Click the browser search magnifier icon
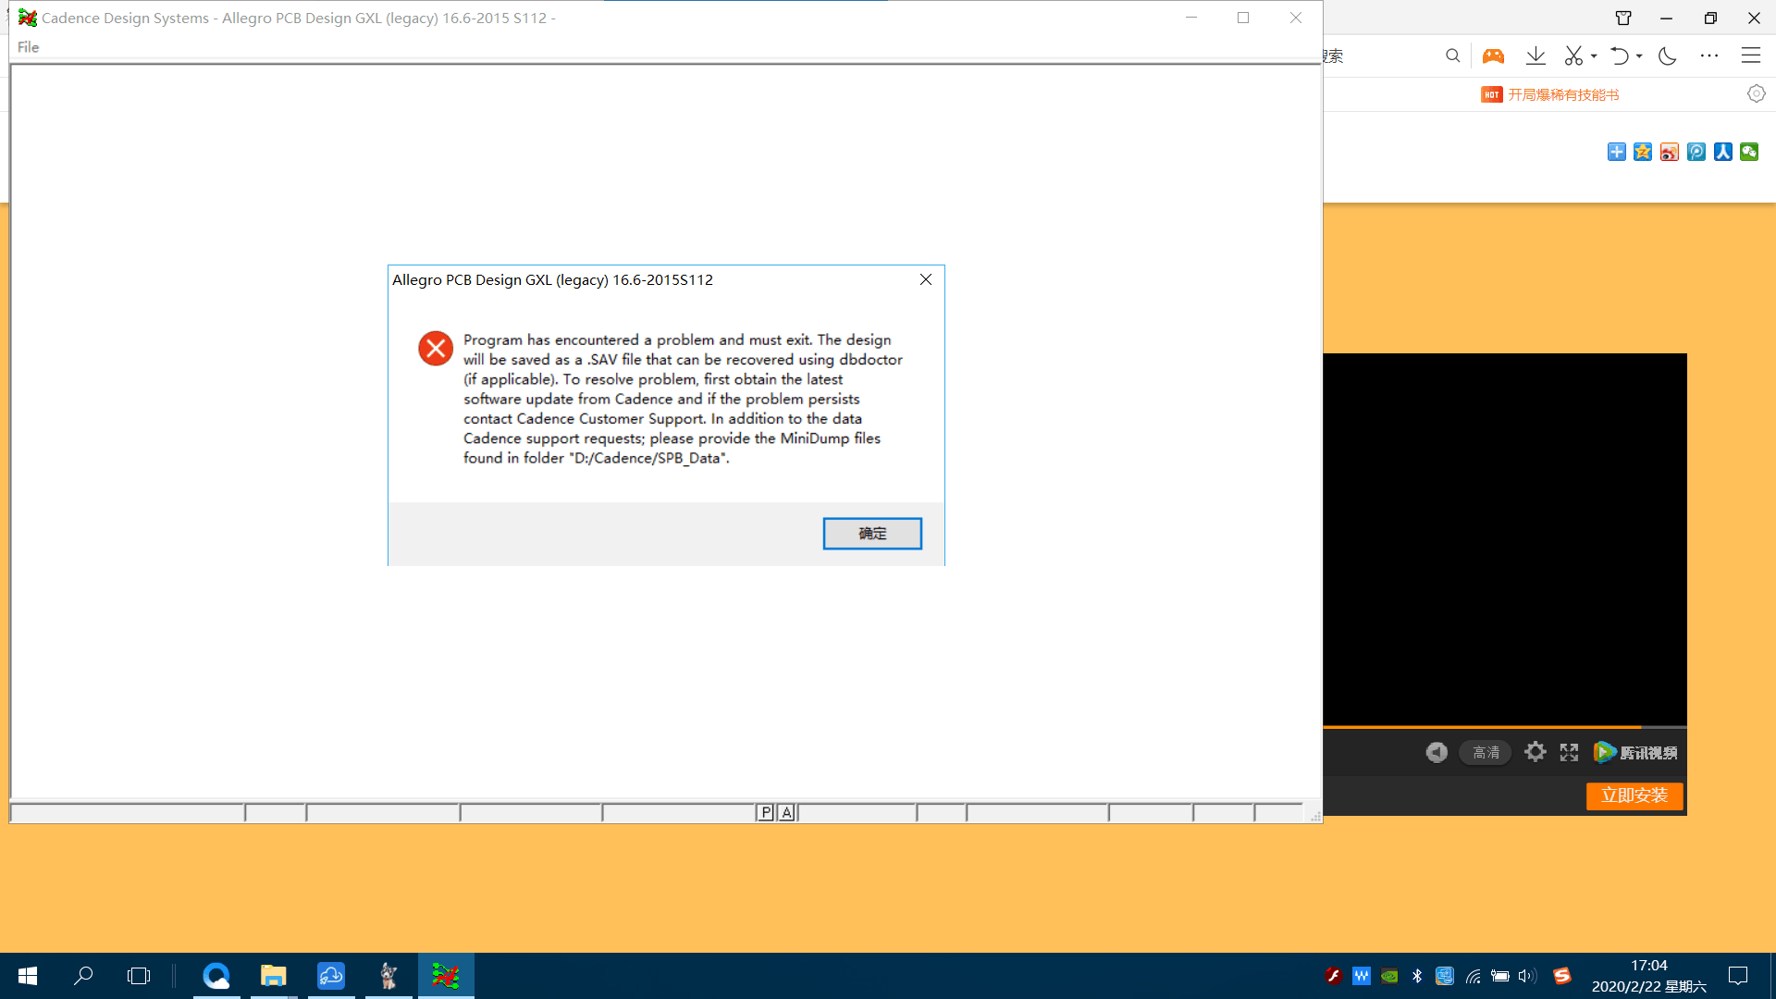 [x=1452, y=56]
